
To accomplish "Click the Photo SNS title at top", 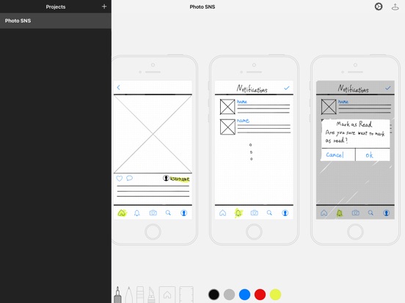I will pos(202,7).
